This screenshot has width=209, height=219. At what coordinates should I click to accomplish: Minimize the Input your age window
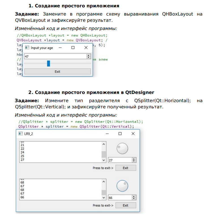60,48
